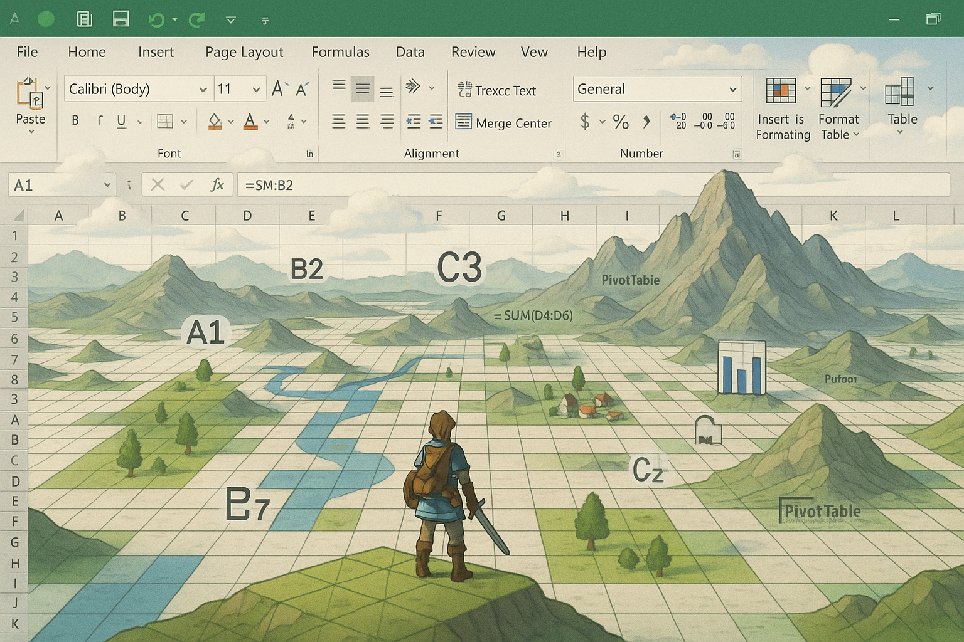Click the comma style icon
964x642 pixels.
point(646,122)
